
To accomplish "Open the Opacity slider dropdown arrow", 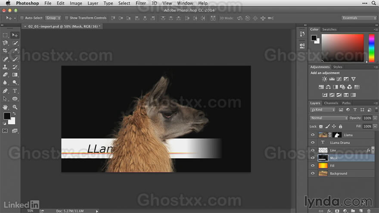I will click(x=375, y=118).
